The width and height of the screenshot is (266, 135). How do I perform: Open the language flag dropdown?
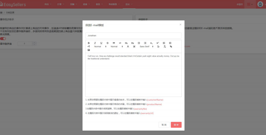[x=250, y=4]
